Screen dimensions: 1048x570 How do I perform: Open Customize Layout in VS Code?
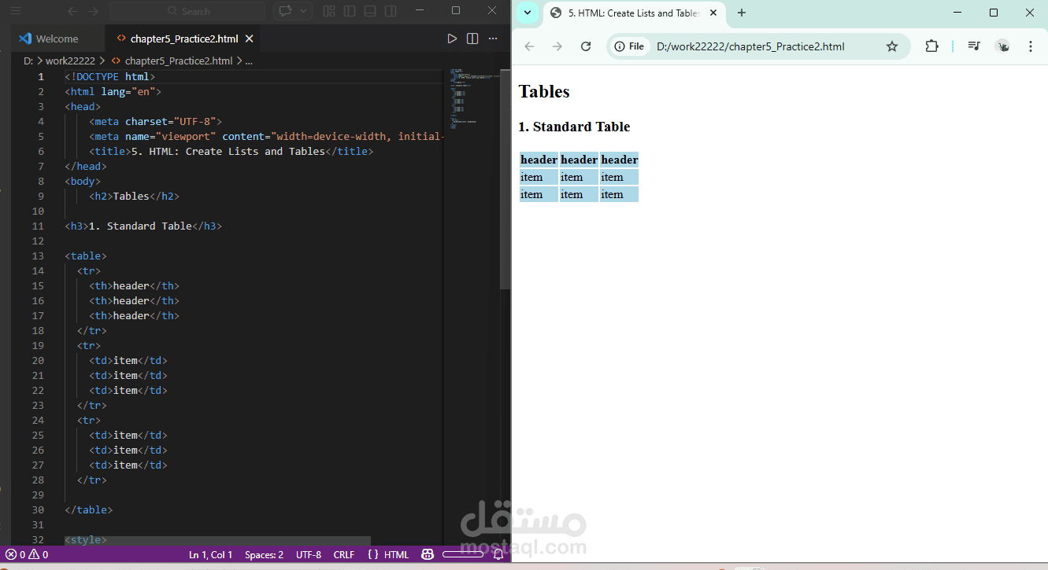329,11
